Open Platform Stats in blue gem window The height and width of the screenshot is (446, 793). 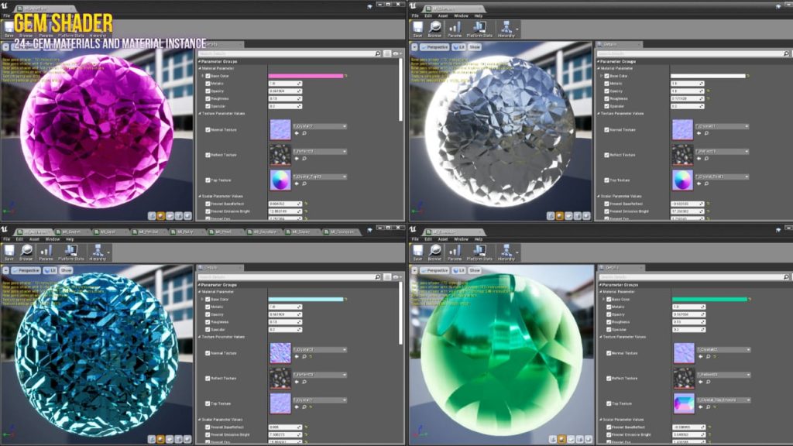point(70,252)
